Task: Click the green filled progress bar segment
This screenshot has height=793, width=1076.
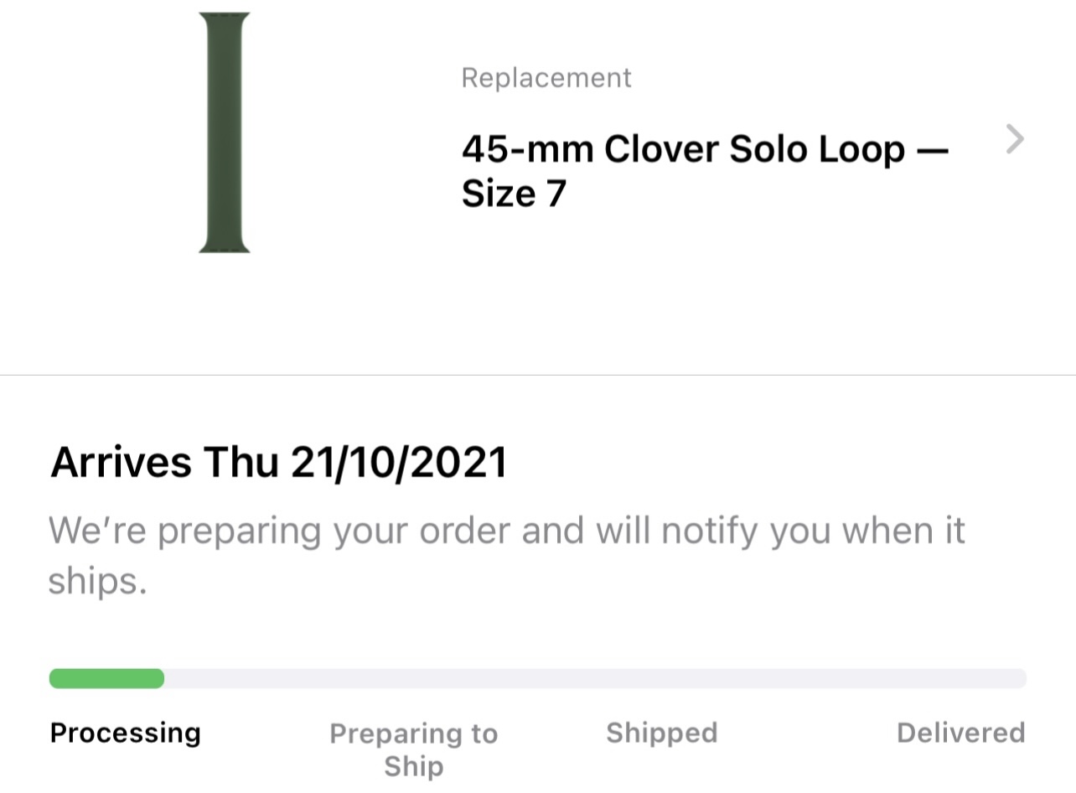Action: pos(106,678)
